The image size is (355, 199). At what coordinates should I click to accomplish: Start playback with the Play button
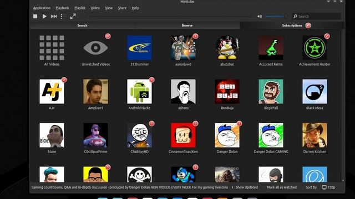tap(44, 16)
